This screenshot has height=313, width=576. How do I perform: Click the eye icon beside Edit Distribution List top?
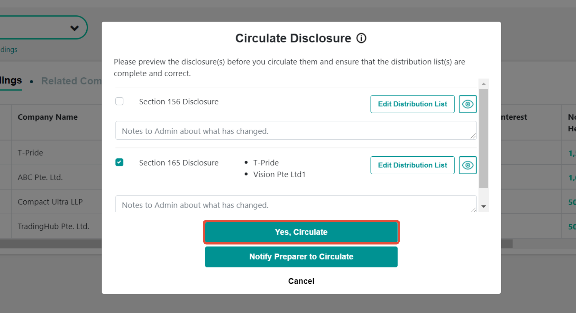click(x=467, y=104)
